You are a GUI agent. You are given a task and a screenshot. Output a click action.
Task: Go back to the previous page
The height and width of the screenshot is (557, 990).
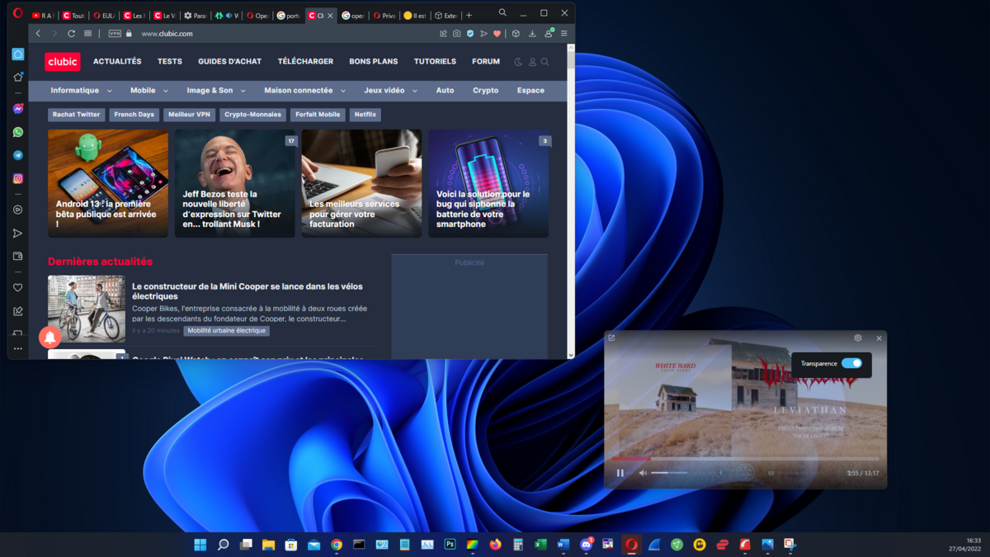38,34
